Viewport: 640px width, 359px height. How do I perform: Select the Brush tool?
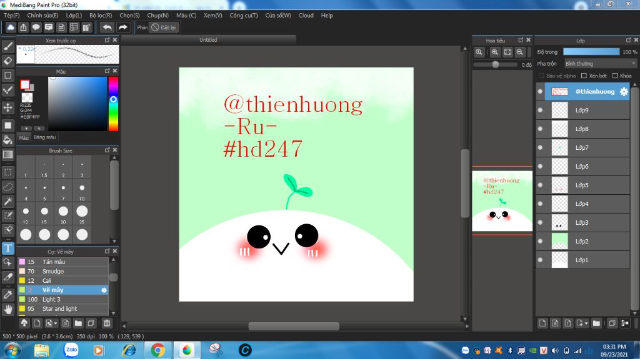coord(7,46)
